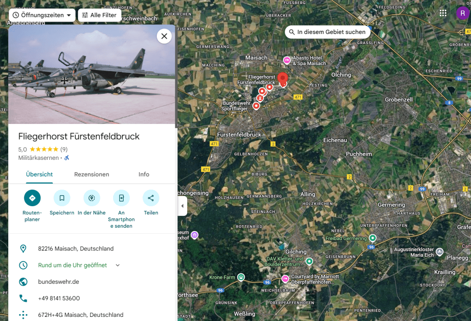471x321 pixels.
Task: Click In diesem Gebiet suchen button
Action: (327, 32)
